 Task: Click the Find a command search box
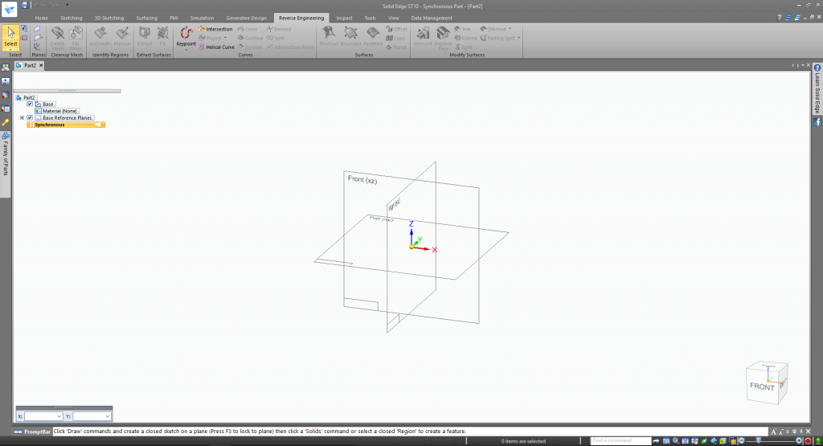click(x=620, y=441)
